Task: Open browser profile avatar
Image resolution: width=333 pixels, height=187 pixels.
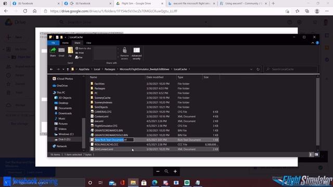Action: (x=317, y=11)
